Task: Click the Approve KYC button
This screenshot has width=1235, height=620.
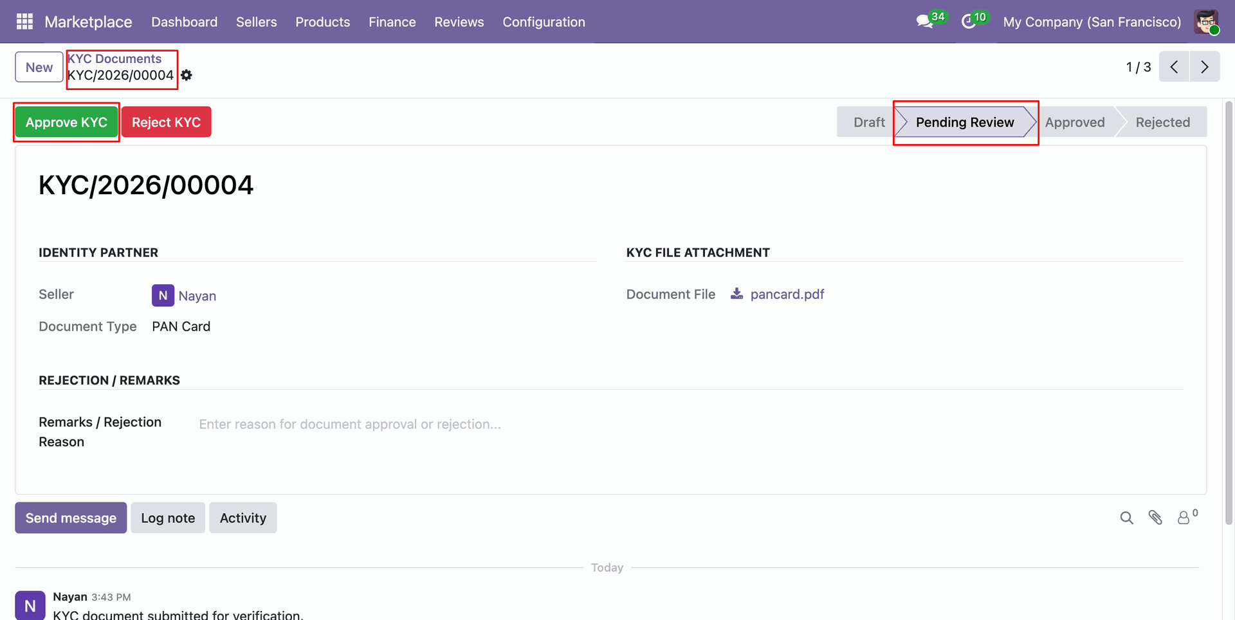Action: (x=66, y=122)
